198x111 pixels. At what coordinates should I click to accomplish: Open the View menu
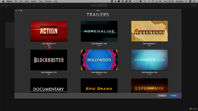point(41,1)
